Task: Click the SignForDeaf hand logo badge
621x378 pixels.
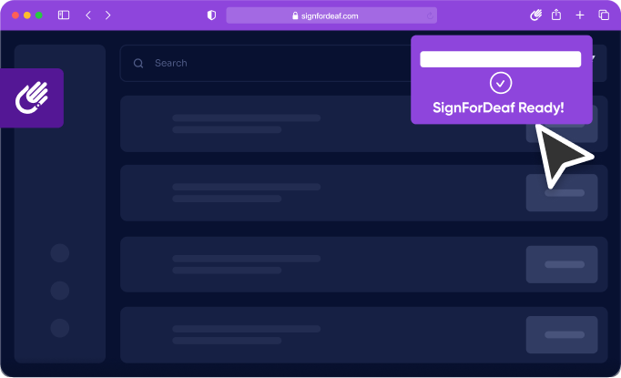Action: point(32,97)
